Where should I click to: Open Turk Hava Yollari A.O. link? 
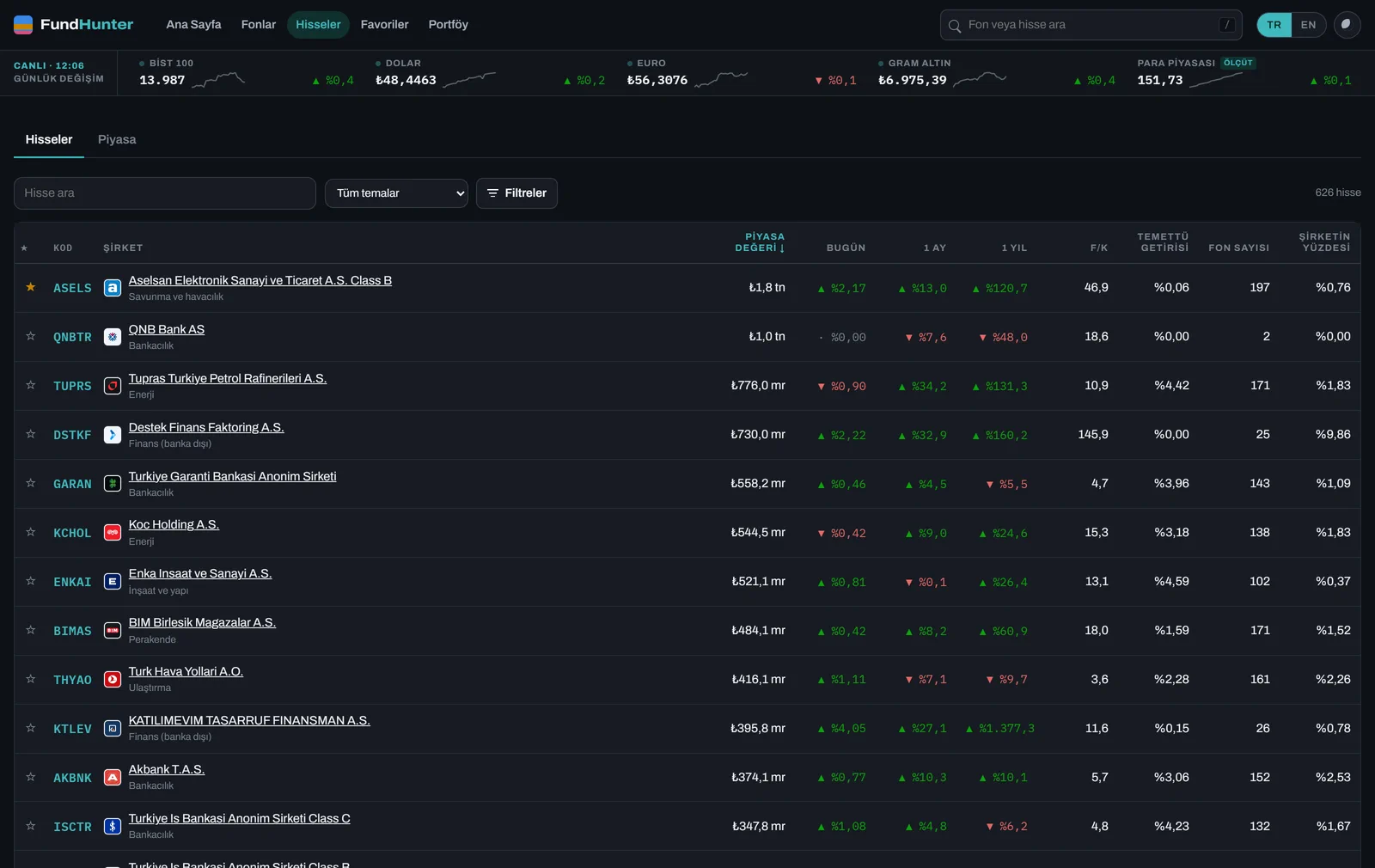(186, 671)
